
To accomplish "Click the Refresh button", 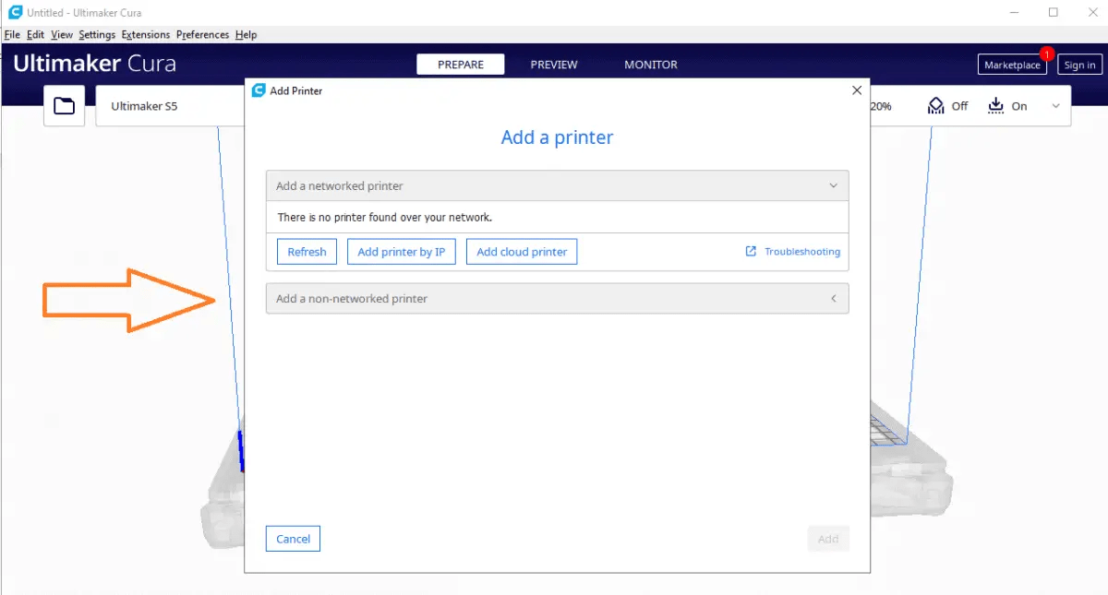I will tap(307, 252).
